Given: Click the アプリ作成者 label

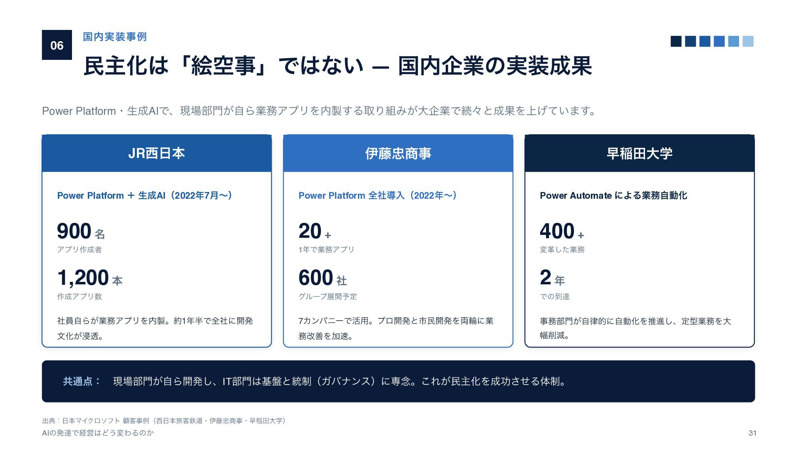Looking at the screenshot, I should pyautogui.click(x=79, y=249).
